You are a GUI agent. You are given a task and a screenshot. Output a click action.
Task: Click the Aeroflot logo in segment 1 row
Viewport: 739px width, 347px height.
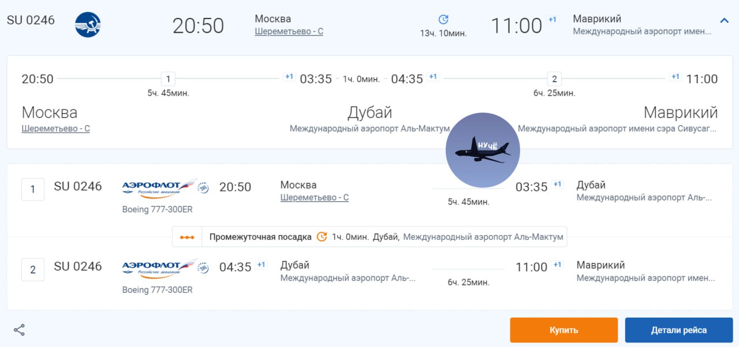coord(159,187)
